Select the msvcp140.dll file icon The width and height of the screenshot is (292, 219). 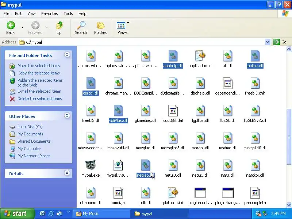click(255, 138)
